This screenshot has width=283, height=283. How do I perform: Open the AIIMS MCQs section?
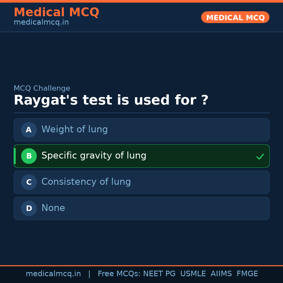(x=221, y=273)
